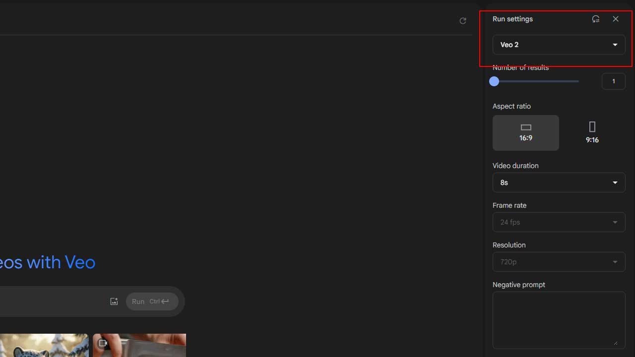Click the Run button
This screenshot has height=357, width=635.
coord(152,301)
